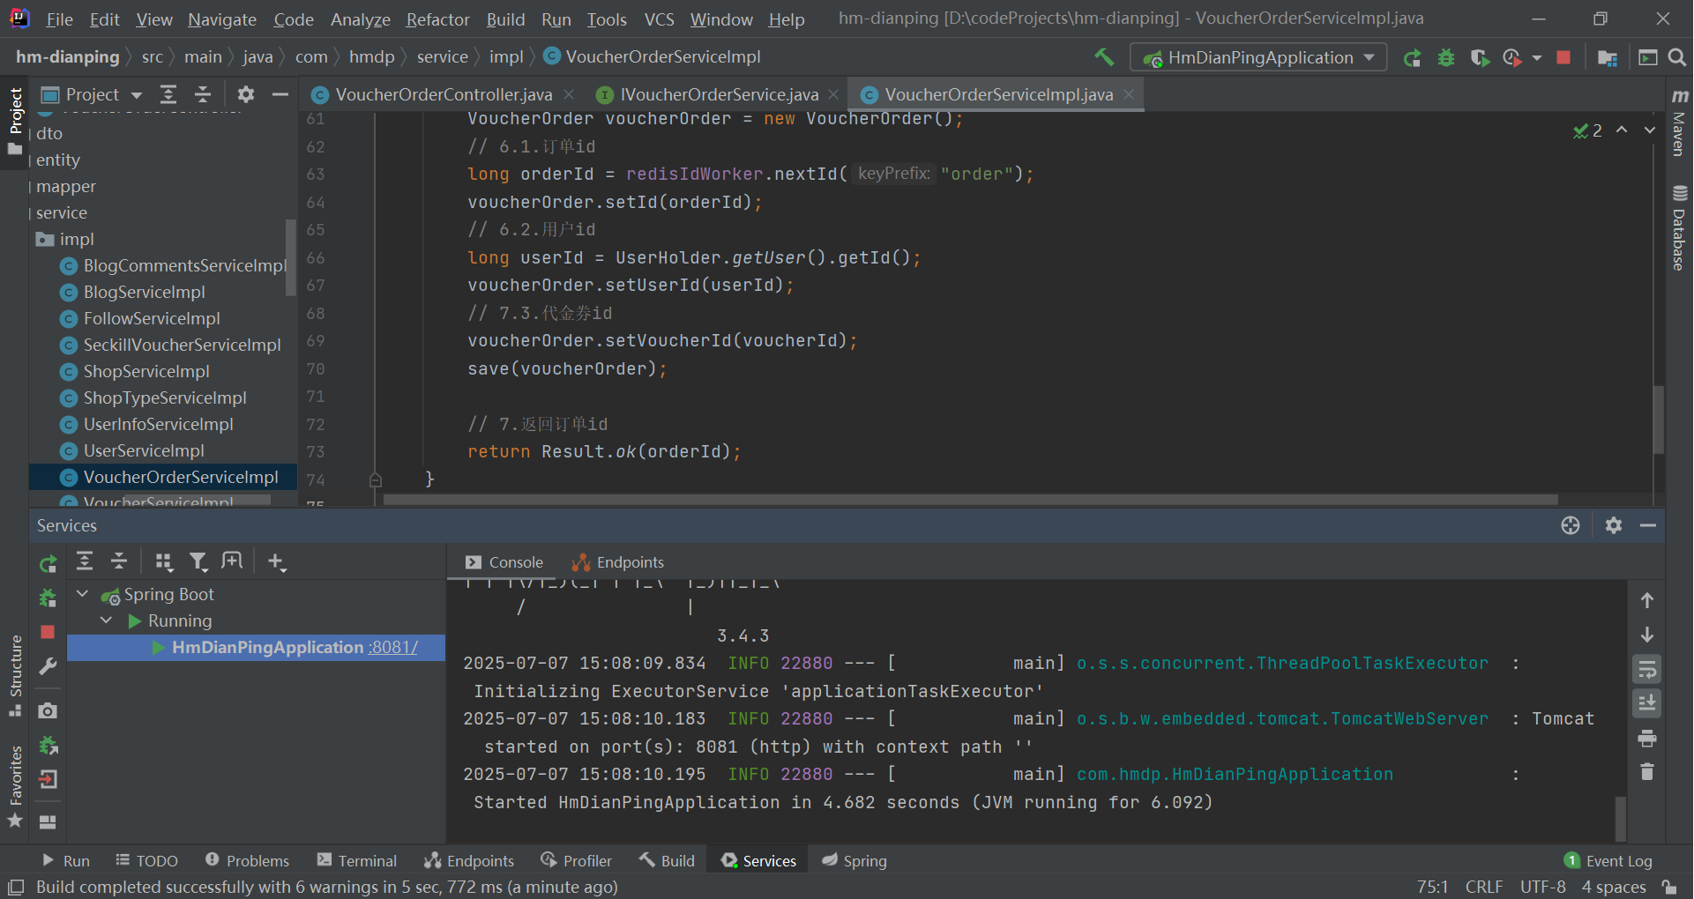The image size is (1694, 899).
Task: Open Services panel settings gear
Action: [1614, 525]
